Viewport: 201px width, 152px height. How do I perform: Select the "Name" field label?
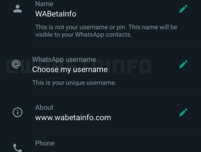click(44, 4)
